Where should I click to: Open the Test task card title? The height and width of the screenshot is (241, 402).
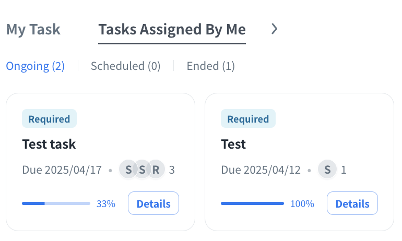tap(49, 144)
